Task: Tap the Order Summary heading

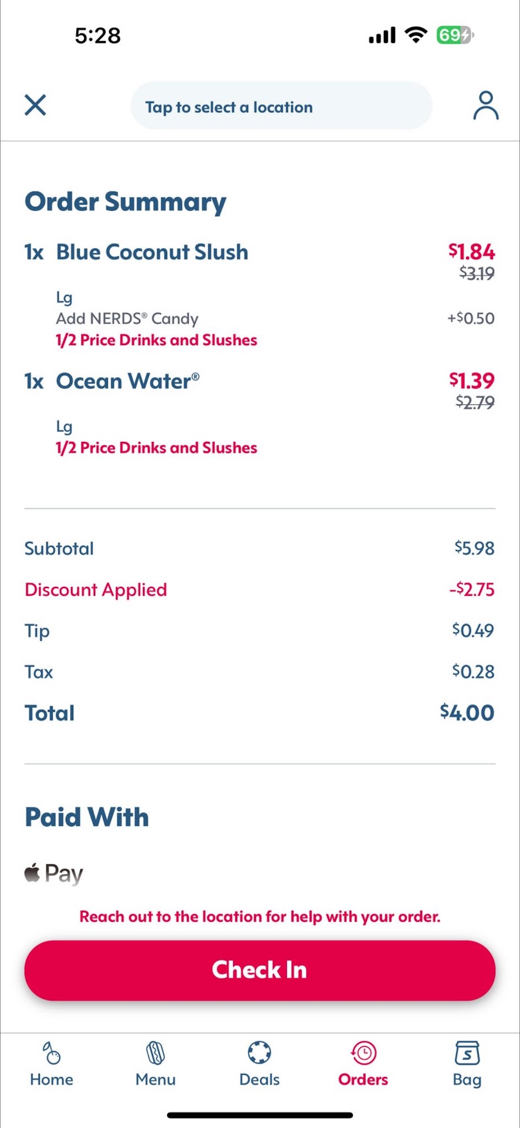Action: point(126,202)
